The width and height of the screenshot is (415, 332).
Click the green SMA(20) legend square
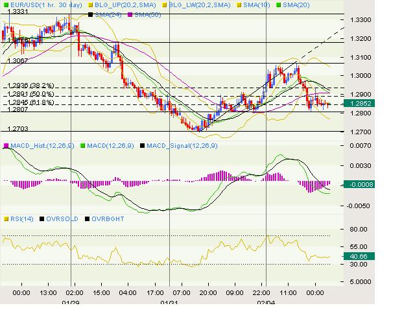pyautogui.click(x=278, y=5)
